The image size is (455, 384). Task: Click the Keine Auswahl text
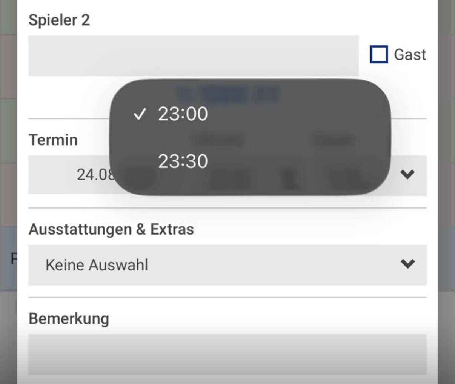tap(97, 265)
